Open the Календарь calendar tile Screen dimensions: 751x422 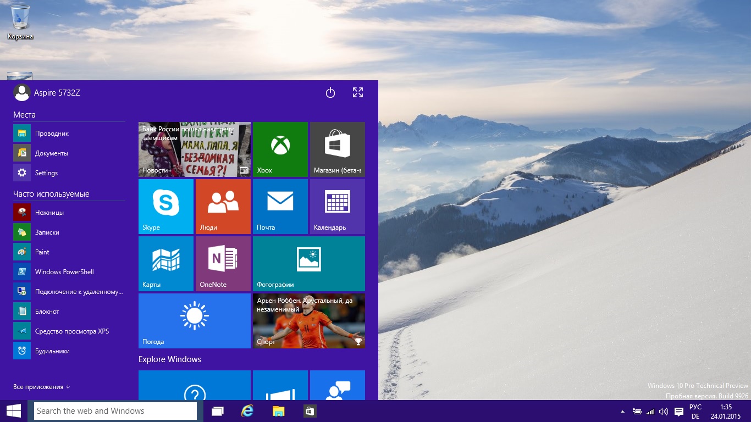pos(338,206)
